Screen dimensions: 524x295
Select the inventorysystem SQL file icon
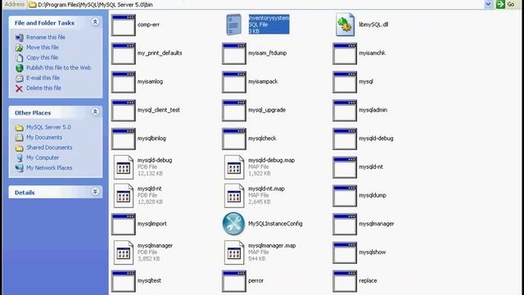coord(233,25)
